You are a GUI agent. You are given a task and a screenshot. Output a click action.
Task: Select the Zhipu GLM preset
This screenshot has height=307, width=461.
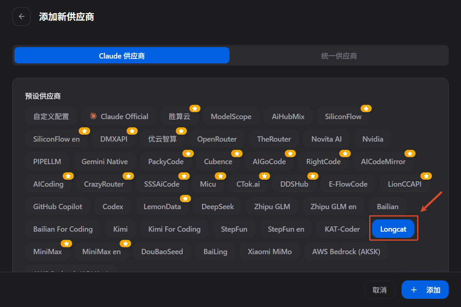click(272, 207)
